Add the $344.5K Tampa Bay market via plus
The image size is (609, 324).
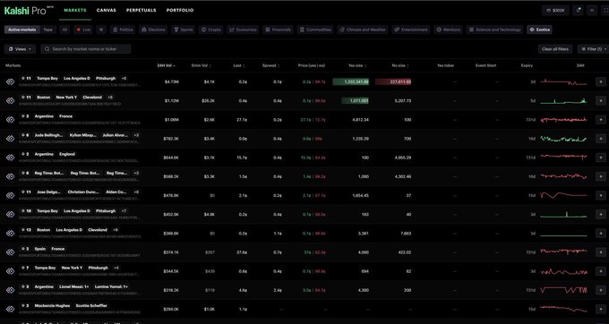[x=600, y=271]
